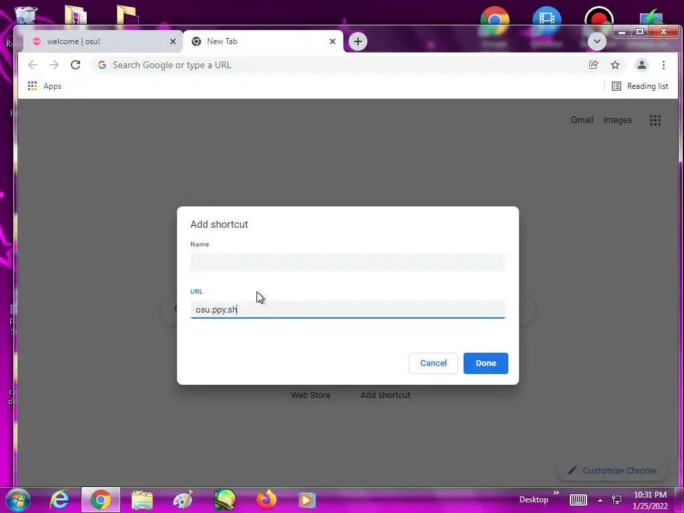Viewport: 684px width, 513px height.
Task: Select the New Tab tab
Action: (262, 41)
